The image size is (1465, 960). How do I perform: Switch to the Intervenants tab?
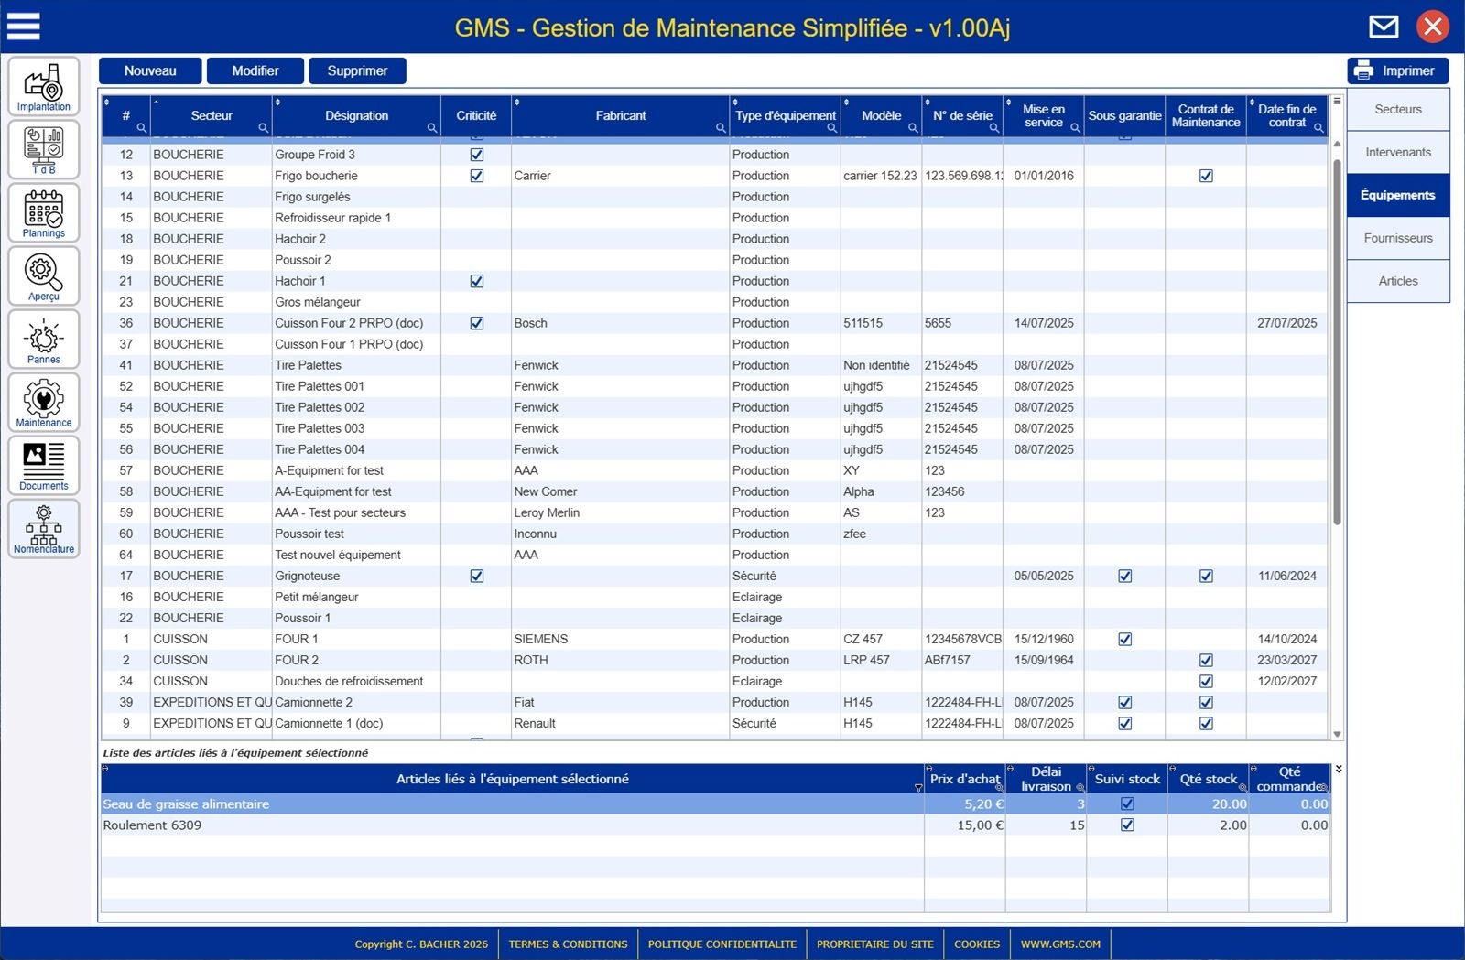tap(1397, 152)
